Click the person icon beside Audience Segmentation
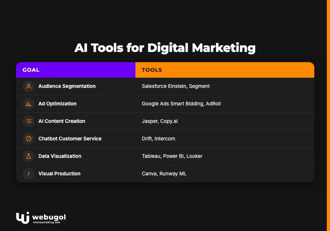The width and height of the screenshot is (330, 231). [29, 86]
